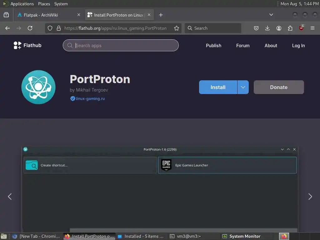320x240 pixels.
Task: Click the Donate button
Action: (x=279, y=87)
